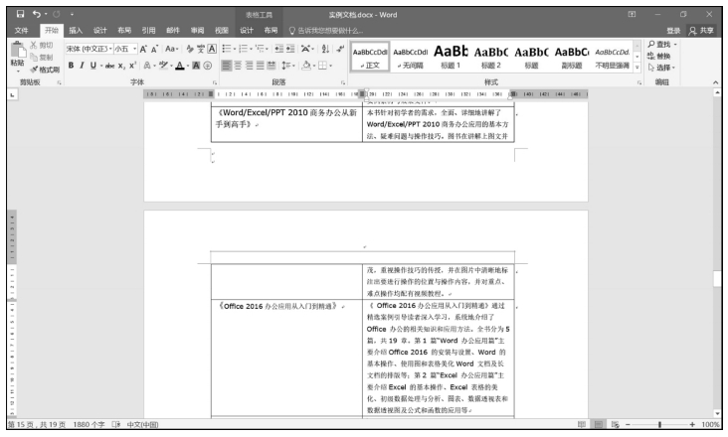Click the Decrease Indent icon
Image resolution: width=728 pixels, height=437 pixels.
click(279, 49)
